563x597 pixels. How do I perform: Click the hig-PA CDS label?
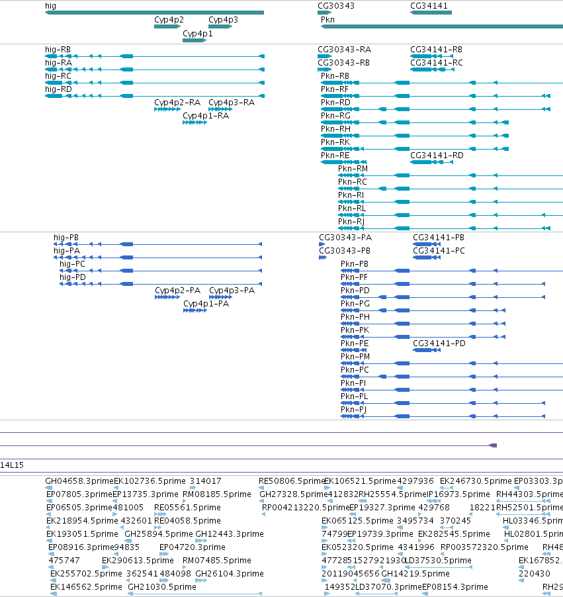pyautogui.click(x=67, y=251)
